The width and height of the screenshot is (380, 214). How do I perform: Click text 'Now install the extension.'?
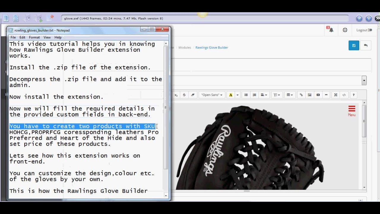click(x=56, y=97)
